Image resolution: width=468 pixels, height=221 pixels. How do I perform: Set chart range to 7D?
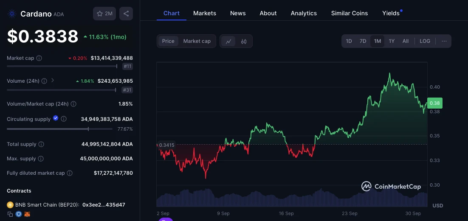tap(363, 41)
